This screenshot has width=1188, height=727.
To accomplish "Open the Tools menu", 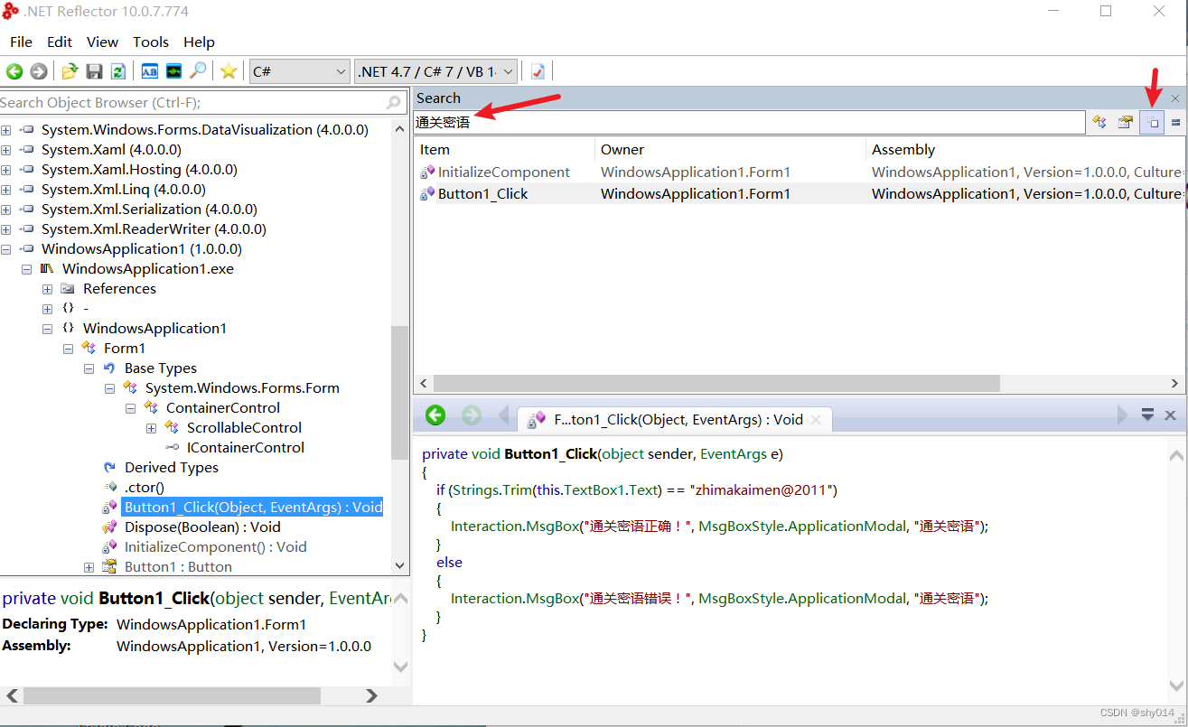I will coord(151,42).
